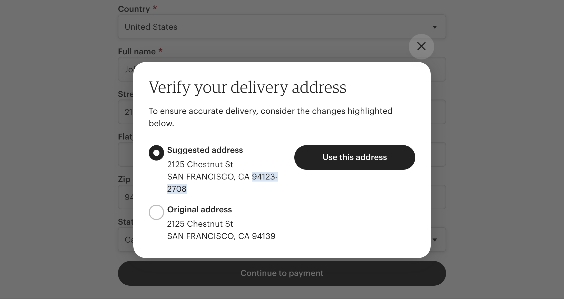The height and width of the screenshot is (299, 564).
Task: Click the Verify your delivery address heading
Action: (248, 87)
